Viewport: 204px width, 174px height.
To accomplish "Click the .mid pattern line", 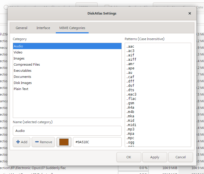I will (130, 121).
